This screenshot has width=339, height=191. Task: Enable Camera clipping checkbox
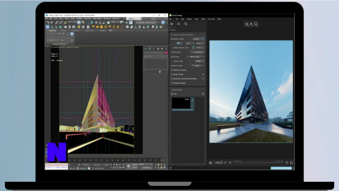tap(172, 83)
